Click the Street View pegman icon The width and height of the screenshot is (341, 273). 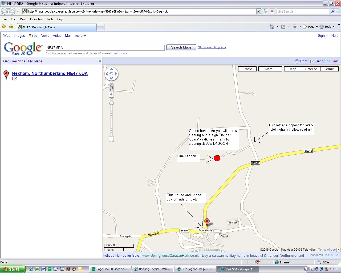pos(111,87)
